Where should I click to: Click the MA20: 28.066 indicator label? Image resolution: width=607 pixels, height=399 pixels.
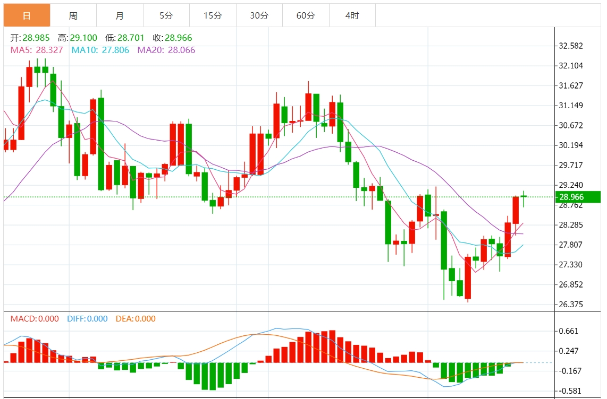(166, 50)
